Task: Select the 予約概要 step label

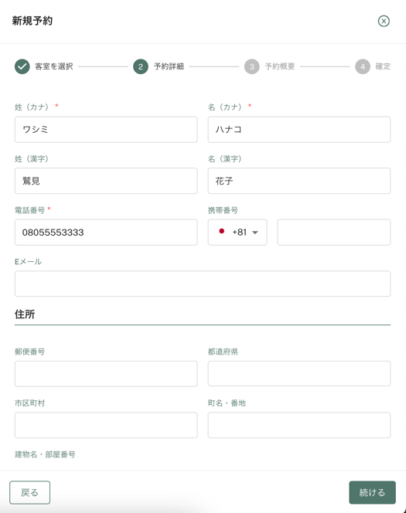Action: (x=280, y=66)
